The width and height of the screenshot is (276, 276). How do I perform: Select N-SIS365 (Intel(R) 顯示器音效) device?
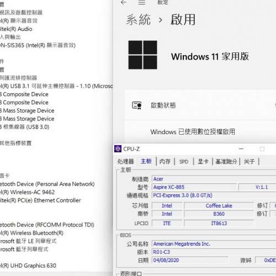(38, 45)
